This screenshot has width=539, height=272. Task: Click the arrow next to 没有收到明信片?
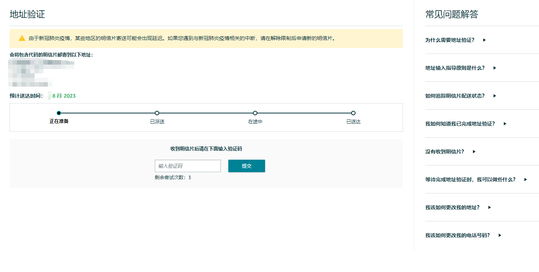click(x=474, y=152)
